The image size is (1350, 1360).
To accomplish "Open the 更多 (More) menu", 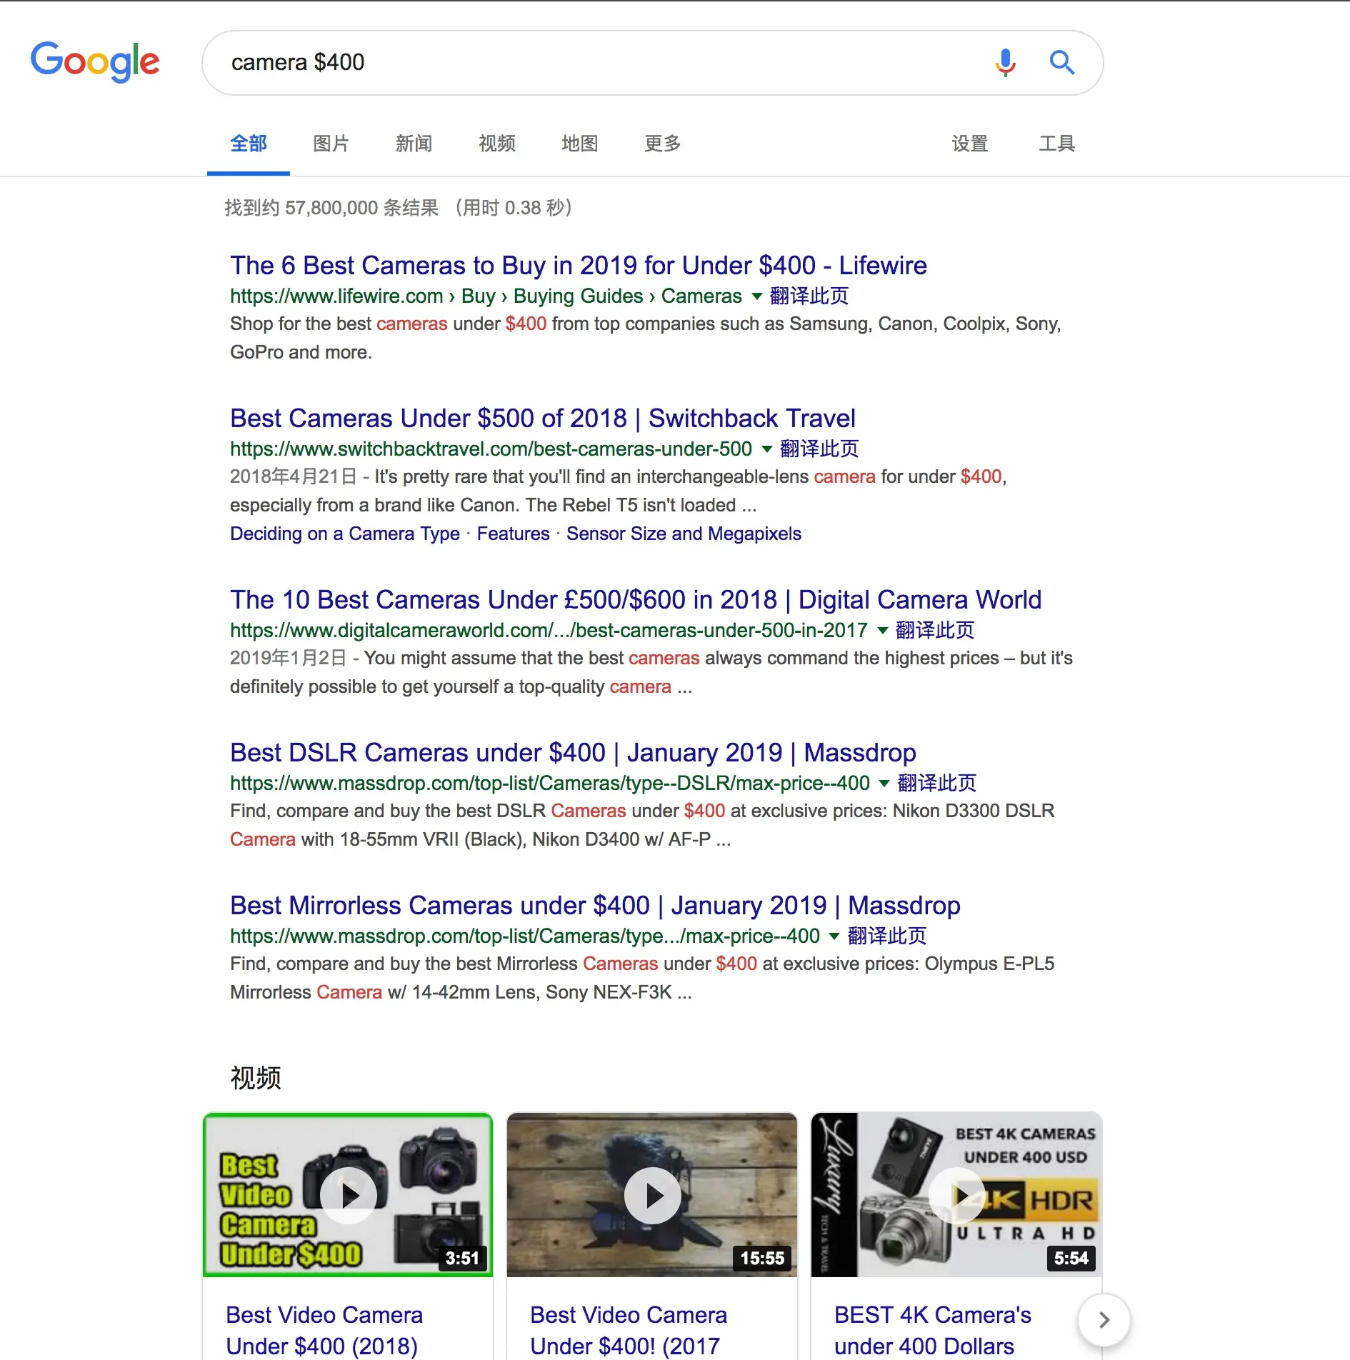I will pos(663,144).
